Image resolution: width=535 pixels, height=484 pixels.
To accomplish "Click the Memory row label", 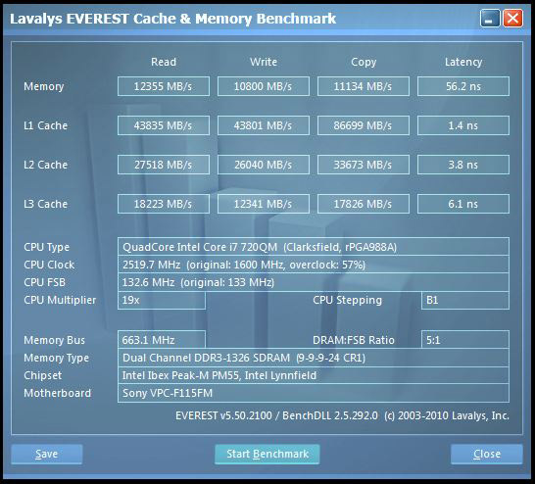I will [x=44, y=86].
